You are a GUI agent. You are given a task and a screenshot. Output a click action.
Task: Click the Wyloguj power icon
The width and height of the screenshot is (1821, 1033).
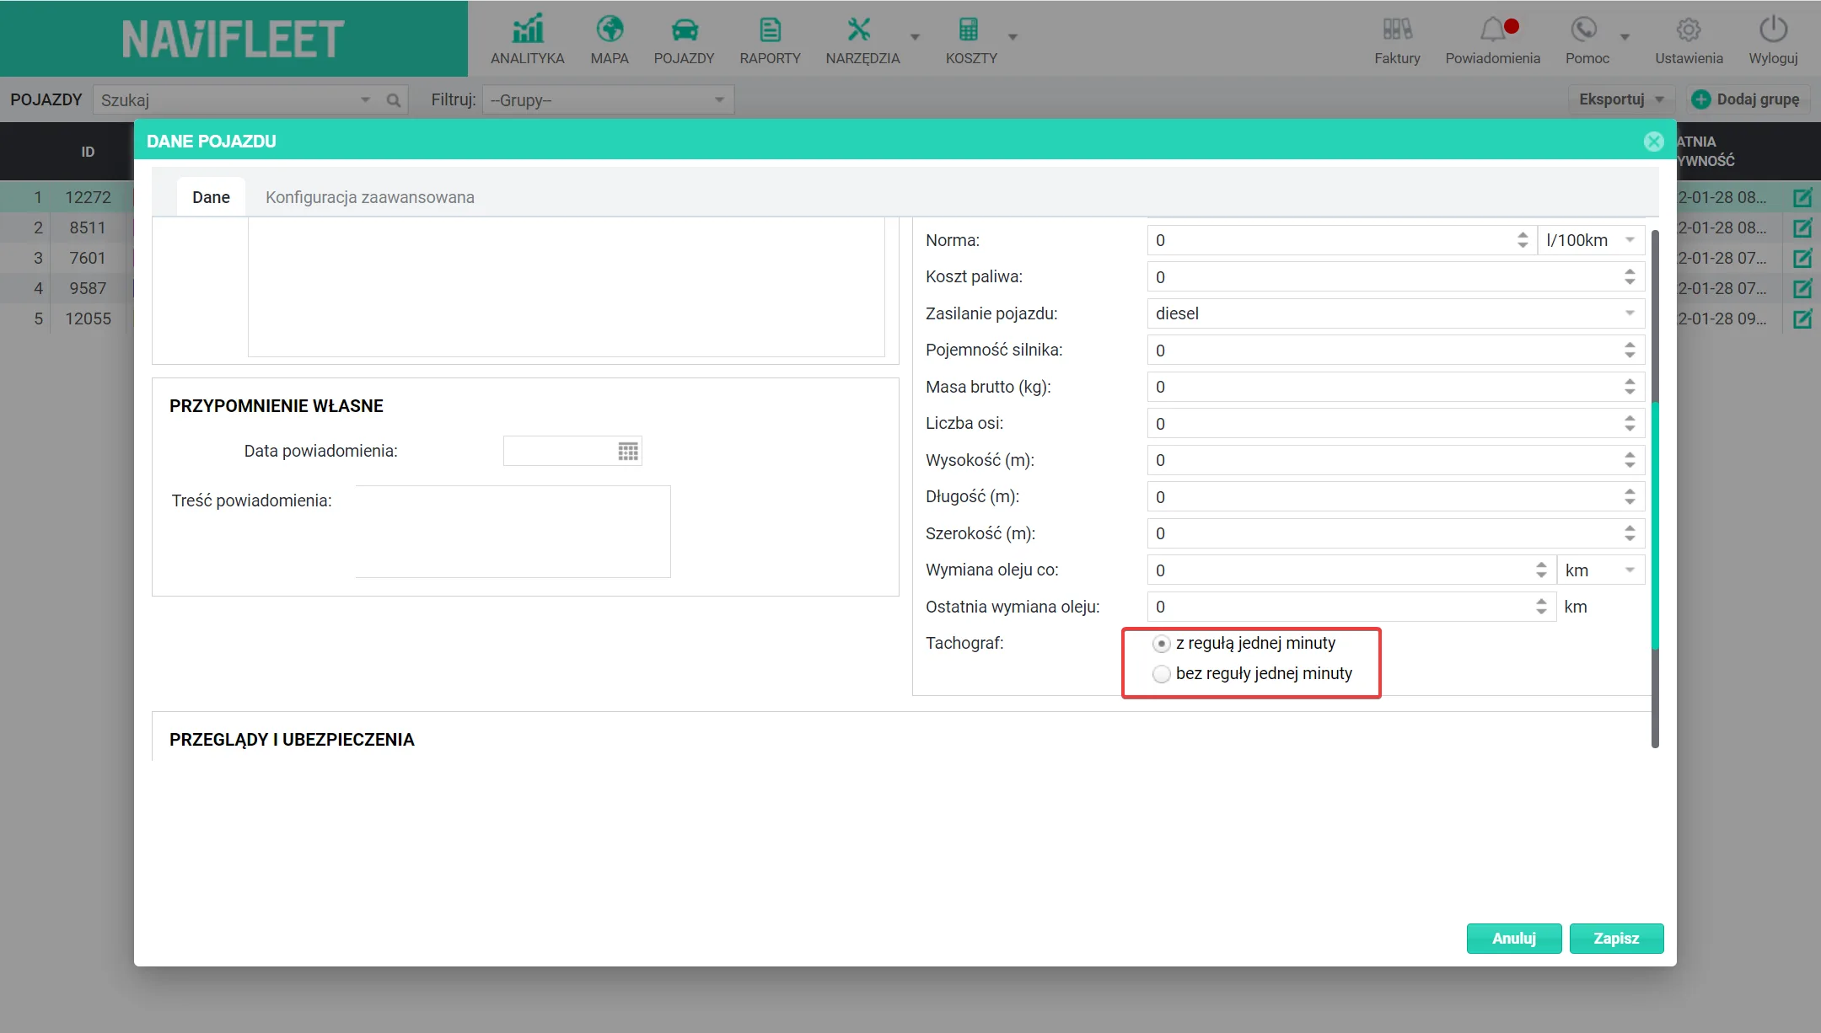(x=1774, y=30)
